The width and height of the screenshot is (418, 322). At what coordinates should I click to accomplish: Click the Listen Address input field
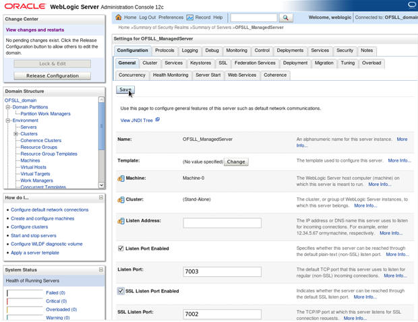222,223
